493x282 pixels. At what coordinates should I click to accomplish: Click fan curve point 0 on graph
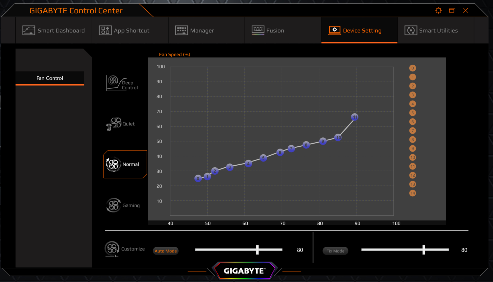click(x=198, y=178)
